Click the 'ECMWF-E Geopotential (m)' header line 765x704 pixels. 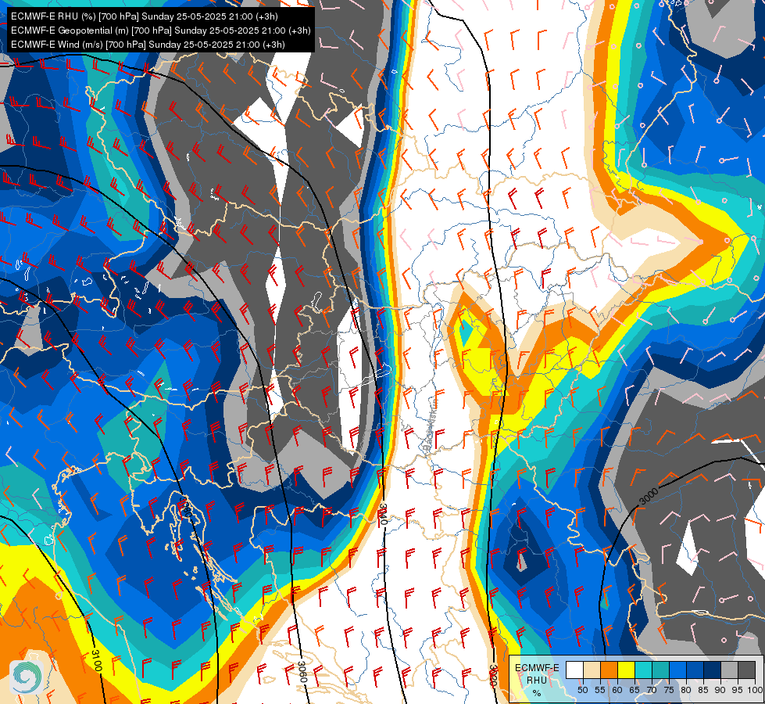coord(160,31)
